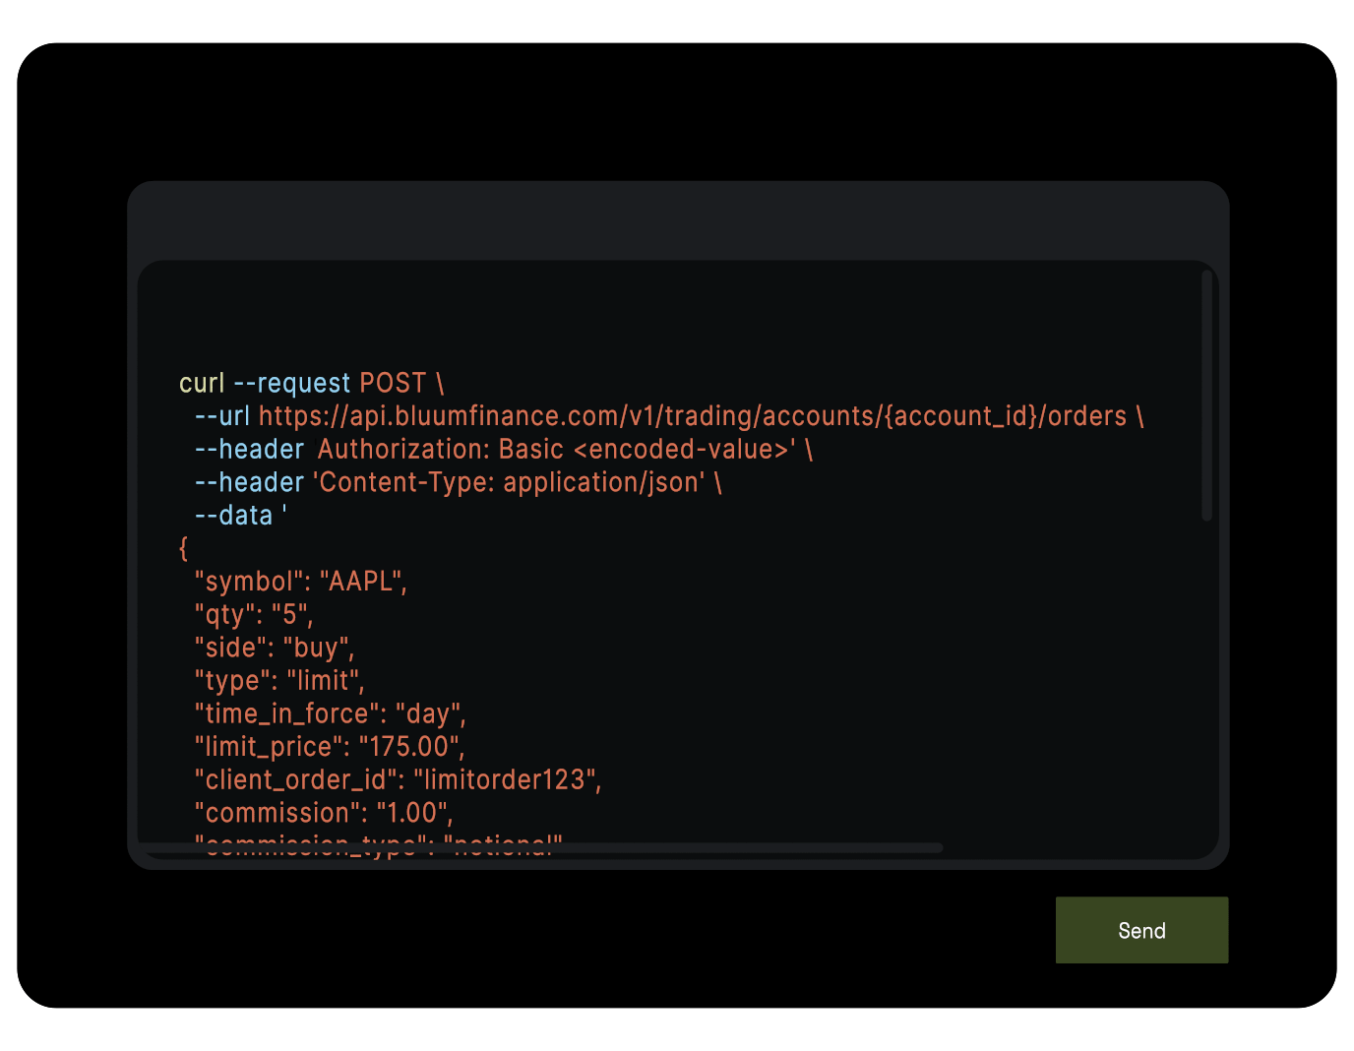
Task: Click the Send button
Action: (1140, 930)
